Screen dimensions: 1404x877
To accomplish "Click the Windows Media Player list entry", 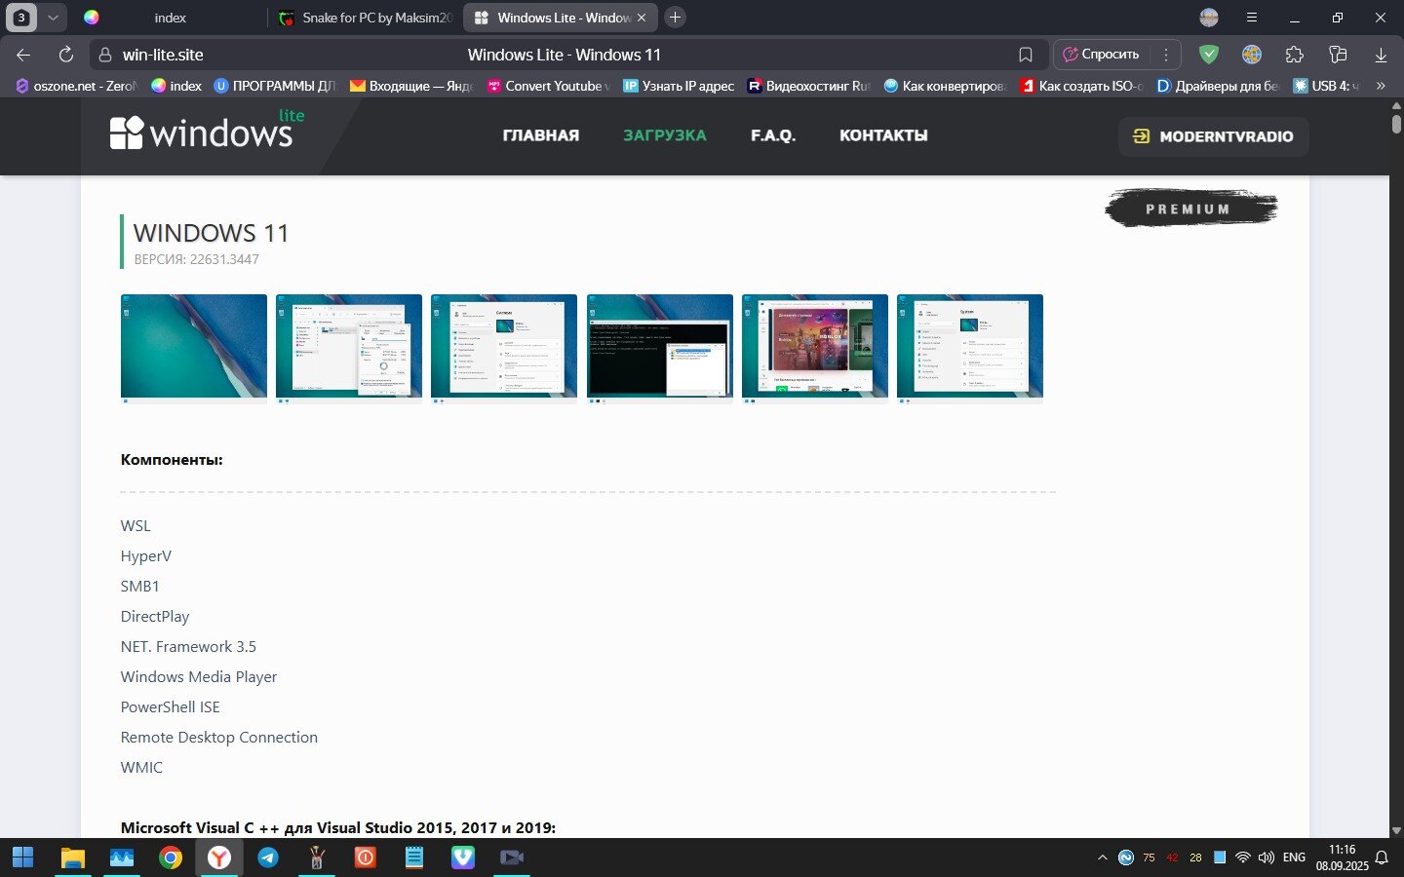I will [199, 676].
